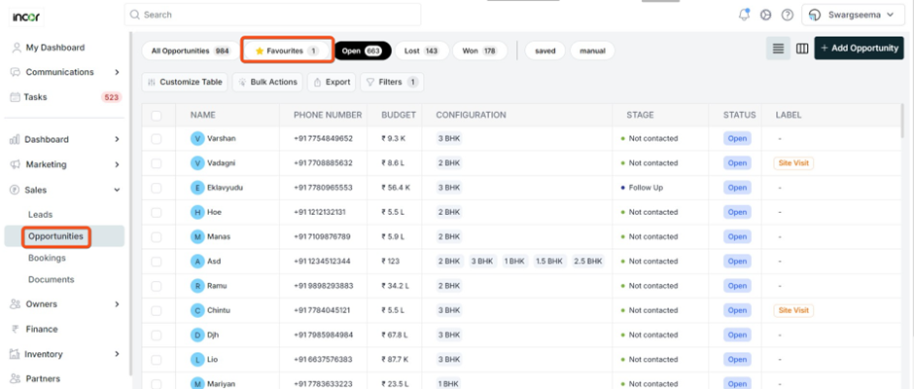Image resolution: width=914 pixels, height=389 pixels.
Task: Switch to list view icon
Action: [x=778, y=49]
